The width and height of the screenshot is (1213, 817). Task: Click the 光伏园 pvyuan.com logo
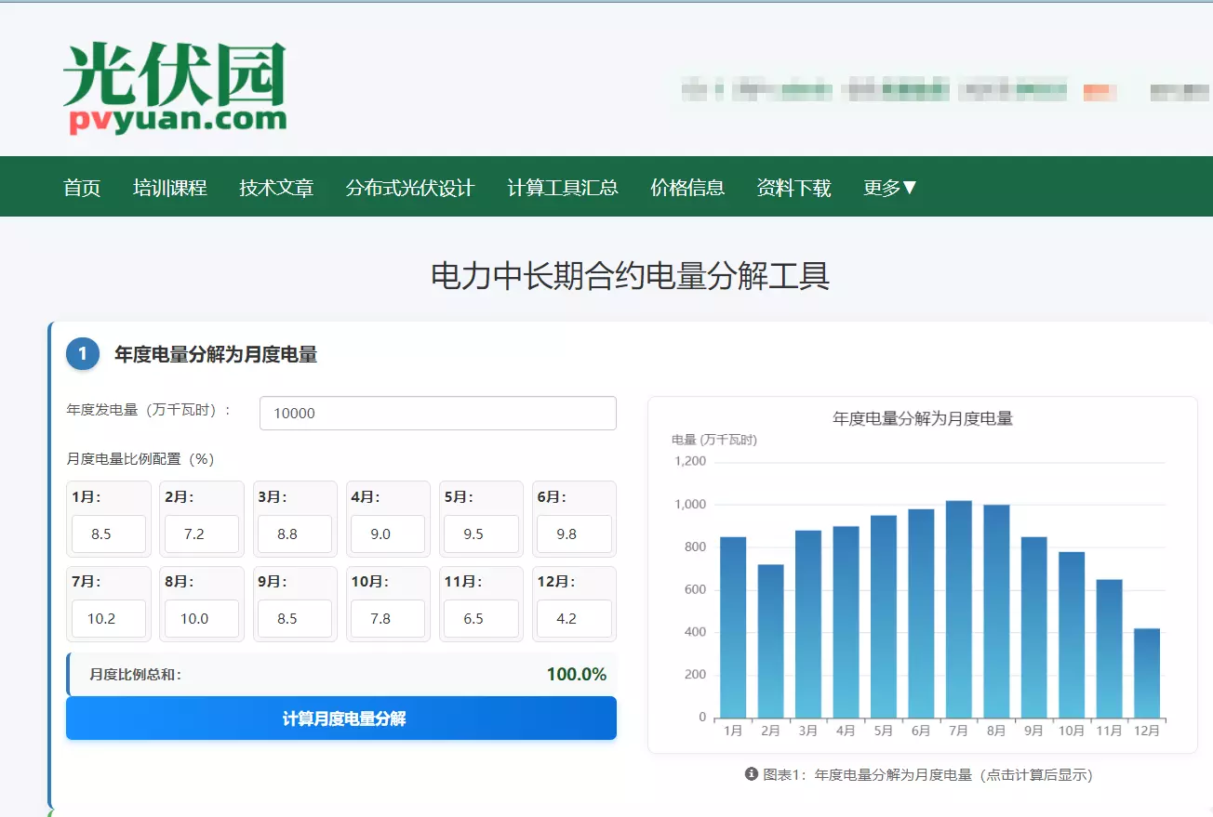click(175, 88)
